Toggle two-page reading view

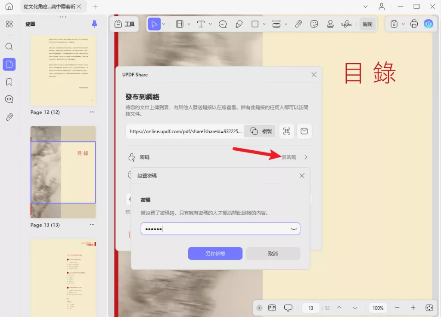click(x=272, y=308)
